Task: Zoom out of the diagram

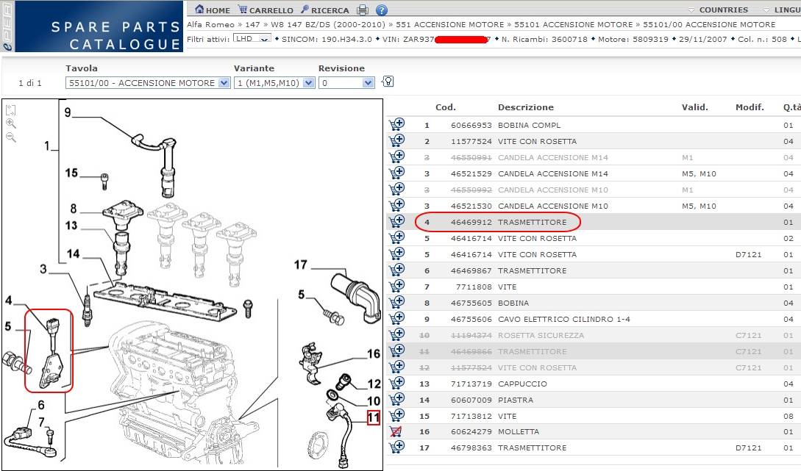Action: pyautogui.click(x=11, y=137)
